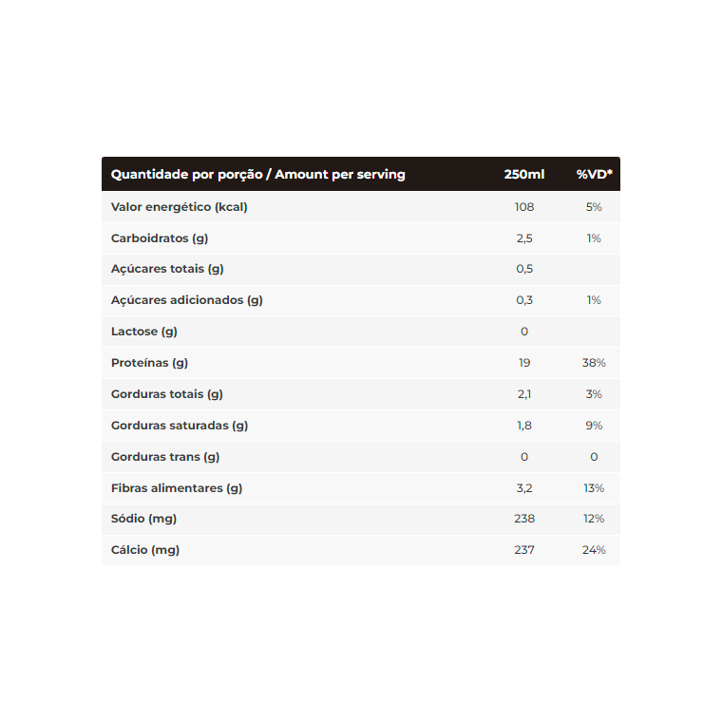
Task: Click the 9% saturated fat value
Action: [594, 426]
